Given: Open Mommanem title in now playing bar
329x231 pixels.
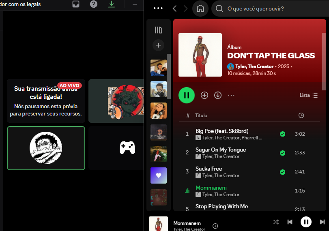Looking at the screenshot, I should point(187,223).
